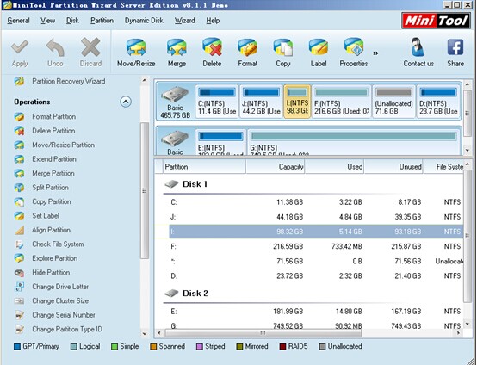477x365 pixels.
Task: Open the Wizard menu
Action: coord(184,21)
